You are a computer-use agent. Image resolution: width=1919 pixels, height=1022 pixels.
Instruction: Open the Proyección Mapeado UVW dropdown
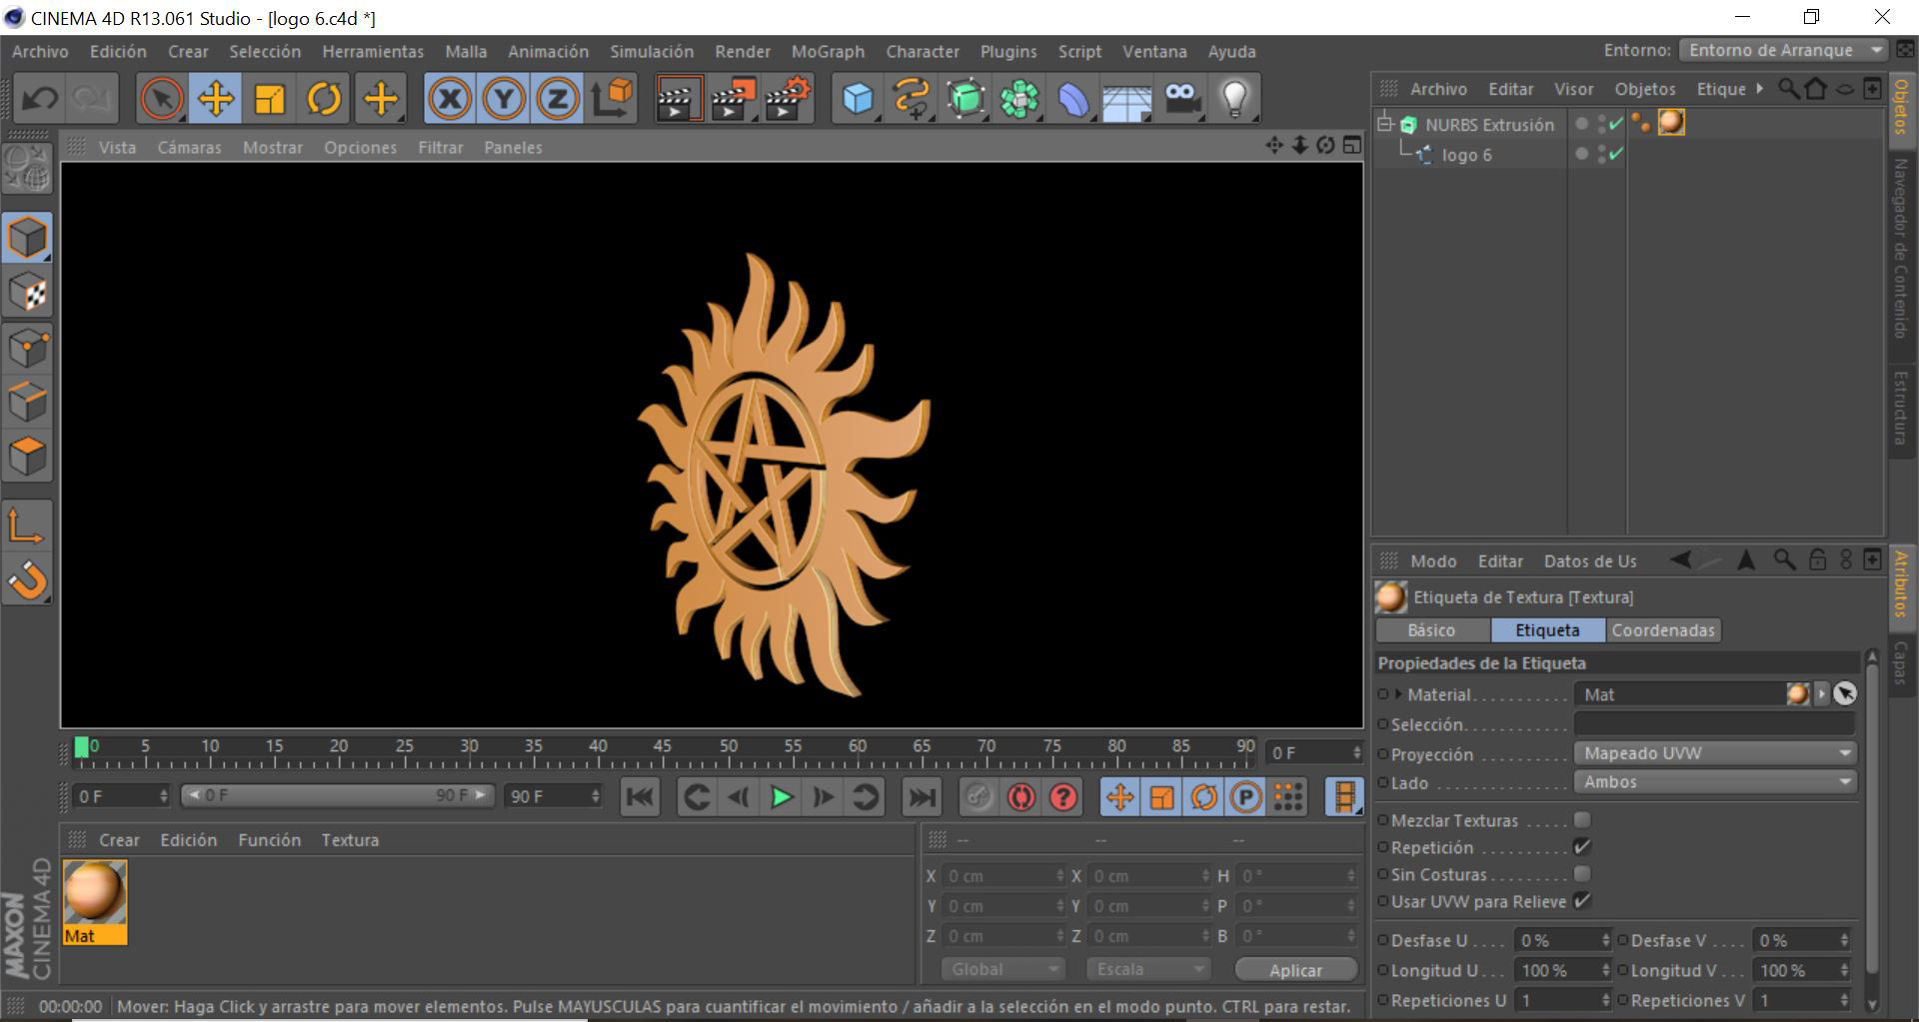[1715, 753]
